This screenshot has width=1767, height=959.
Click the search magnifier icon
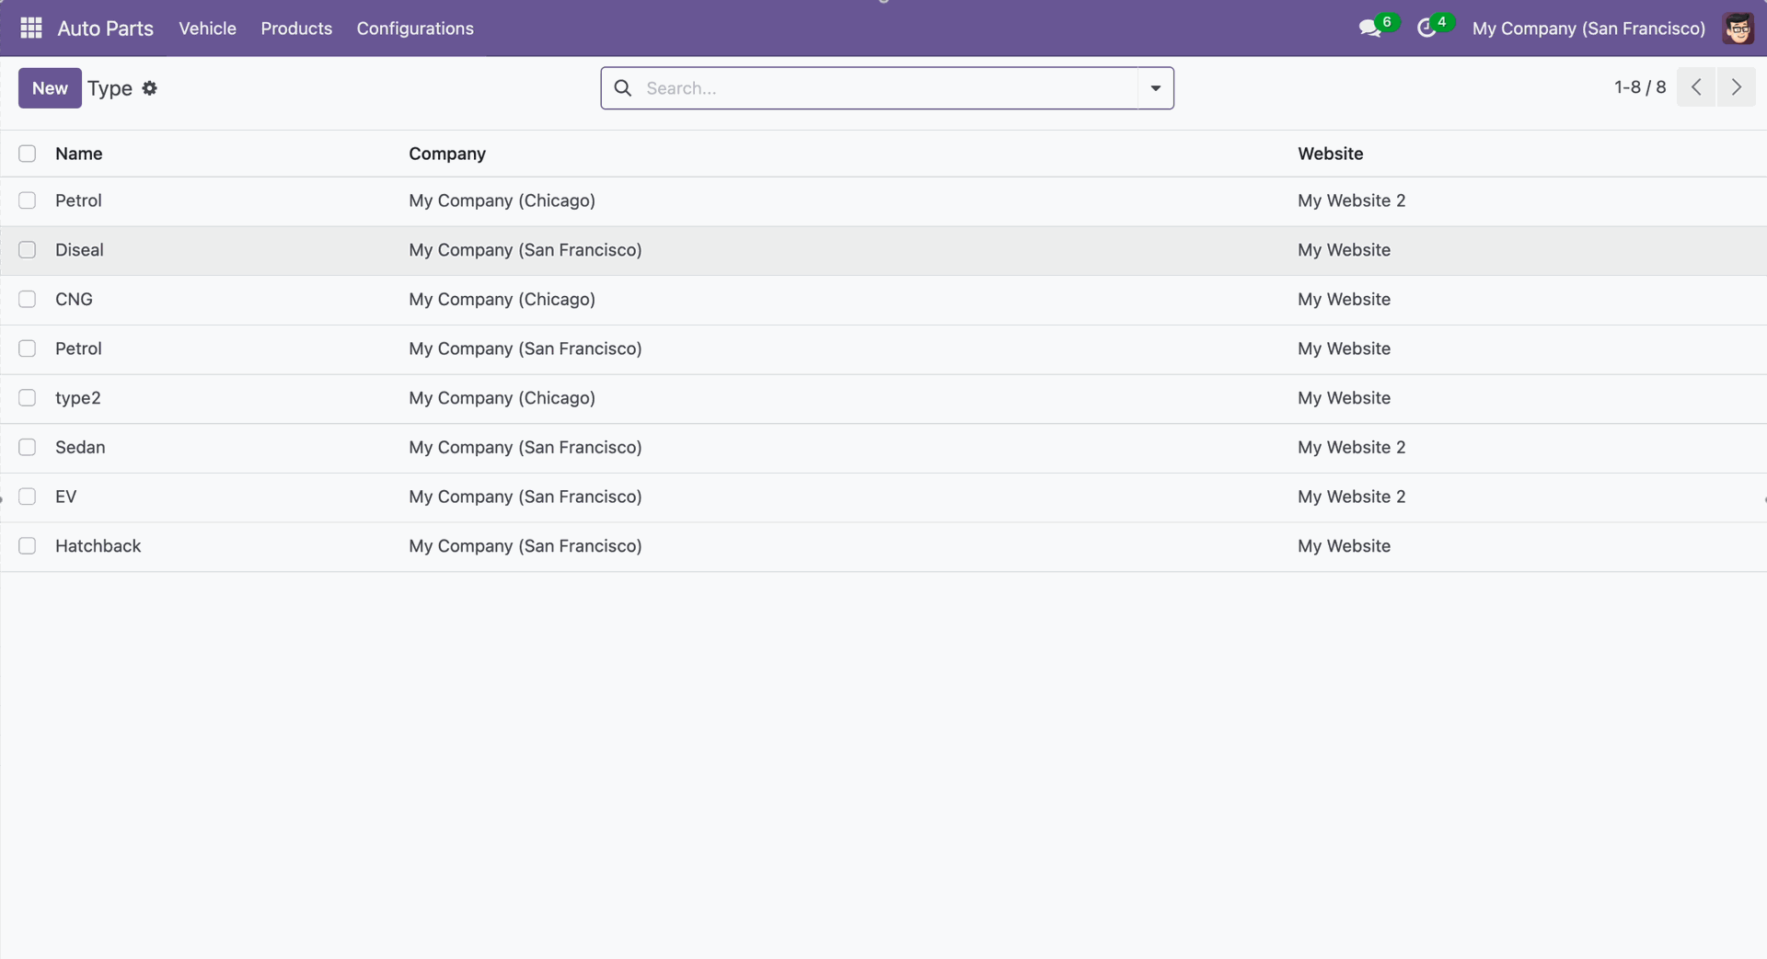coord(623,88)
